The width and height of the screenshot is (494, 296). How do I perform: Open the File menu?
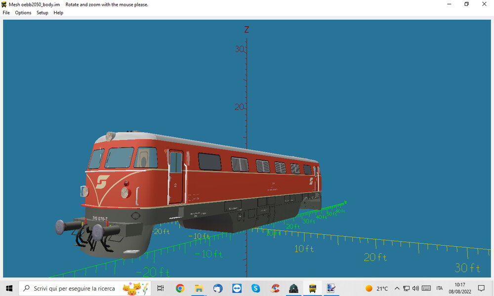click(6, 13)
